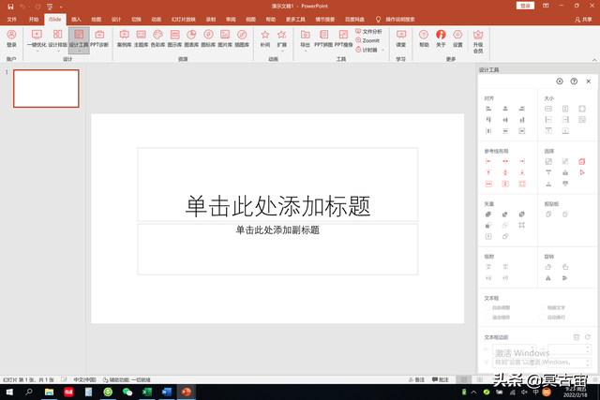Select slide 1 thumbnail
This screenshot has height=400, width=600.
45,88
